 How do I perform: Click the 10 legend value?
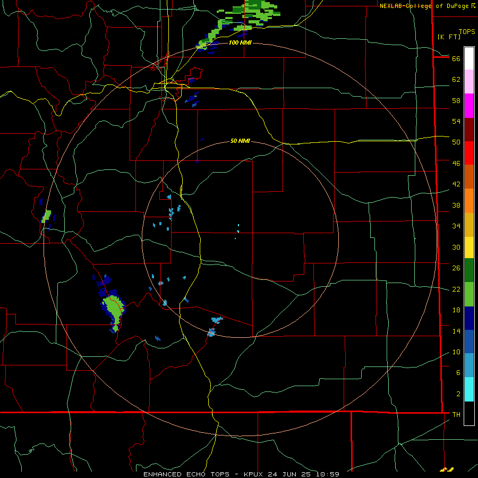456,352
